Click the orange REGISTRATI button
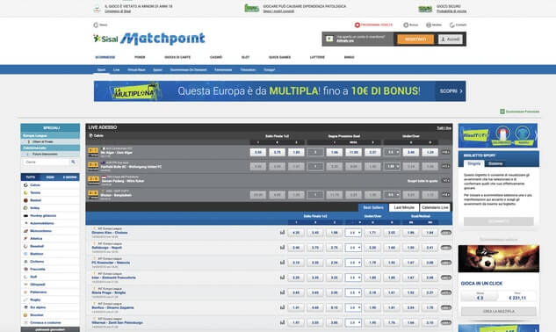 point(415,39)
